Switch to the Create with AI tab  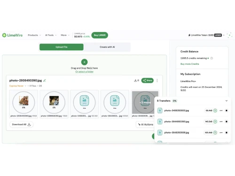tap(107, 47)
